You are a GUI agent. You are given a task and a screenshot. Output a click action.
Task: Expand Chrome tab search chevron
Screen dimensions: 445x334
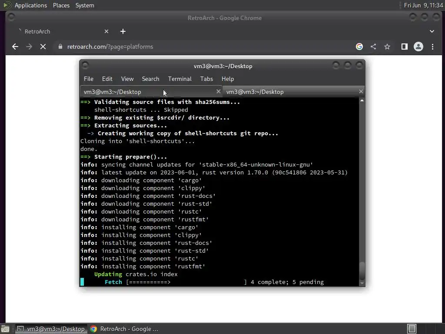pyautogui.click(x=432, y=31)
